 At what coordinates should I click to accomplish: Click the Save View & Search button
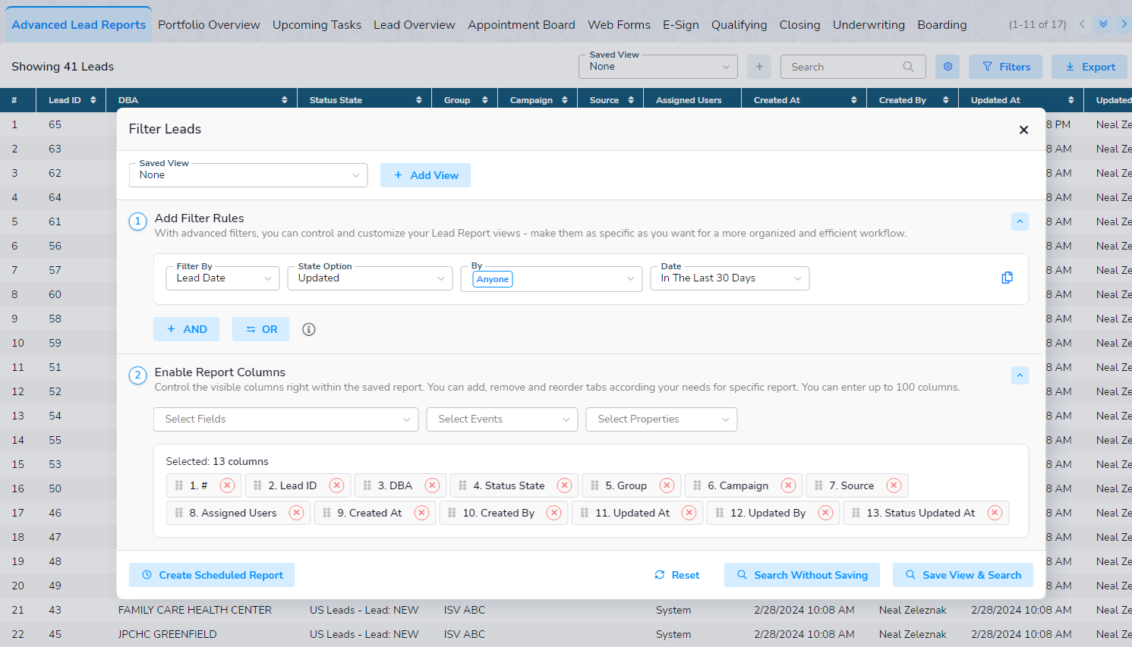click(963, 575)
